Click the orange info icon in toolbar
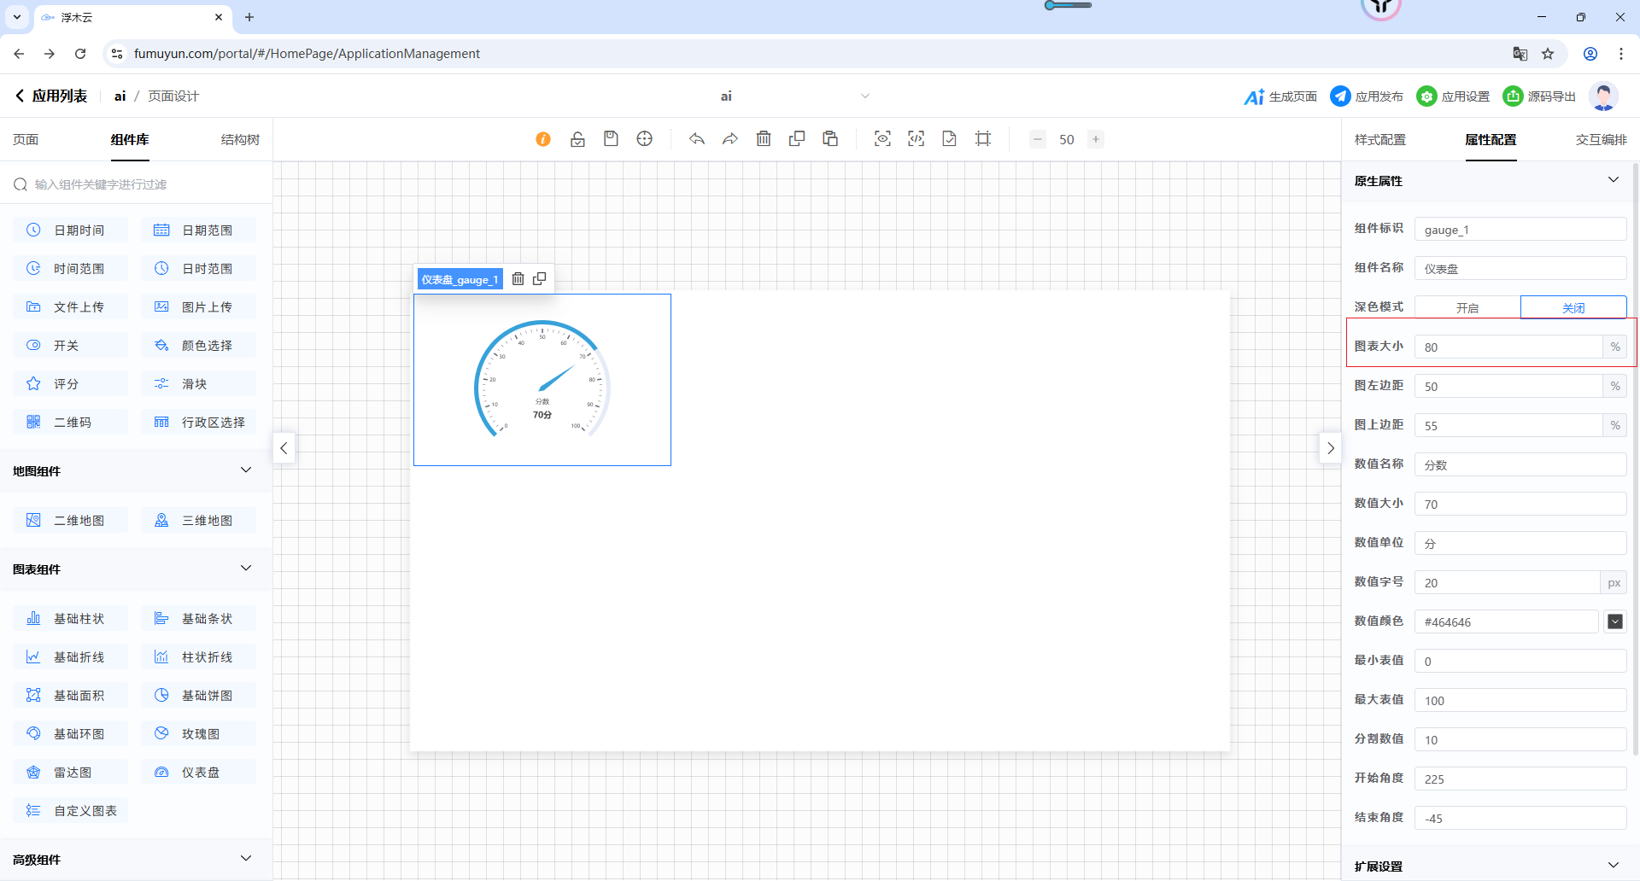This screenshot has width=1640, height=881. tap(543, 139)
